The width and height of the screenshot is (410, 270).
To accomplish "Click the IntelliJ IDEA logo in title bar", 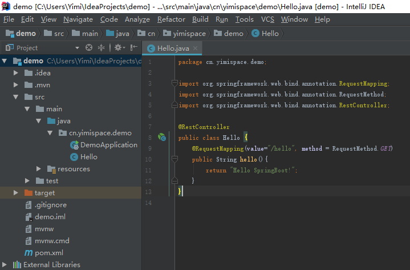I will click(6, 6).
